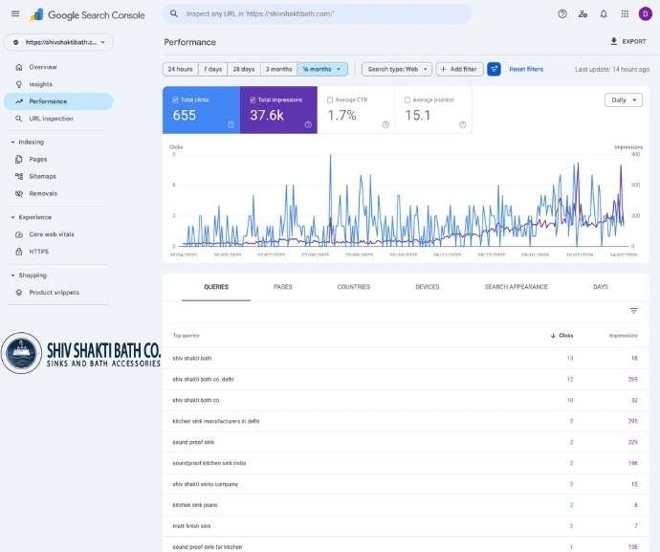Image resolution: width=660 pixels, height=552 pixels.
Task: Collapse the Indexing sidebar section
Action: click(x=13, y=142)
